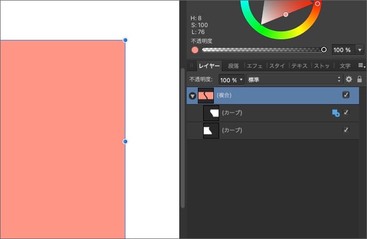Open the layer 不透明度 100 % dropdown

point(231,80)
